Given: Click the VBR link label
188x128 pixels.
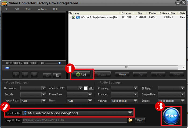Looking at the screenshot, I should [91, 88].
